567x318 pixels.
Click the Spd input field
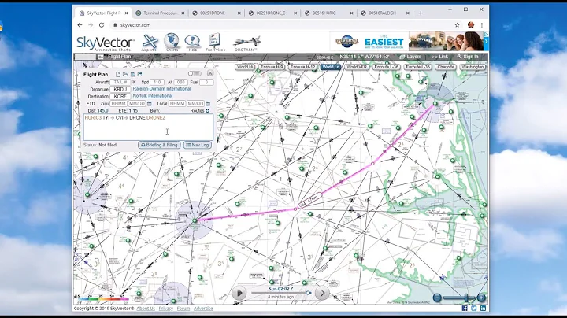pyautogui.click(x=157, y=83)
